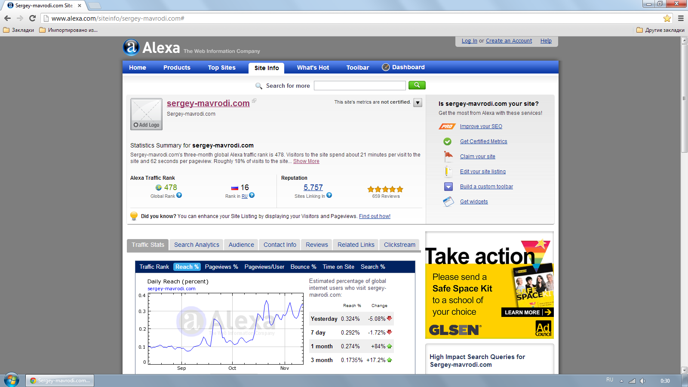Viewport: 688px width, 387px height.
Task: Click the Log In link
Action: pyautogui.click(x=470, y=41)
